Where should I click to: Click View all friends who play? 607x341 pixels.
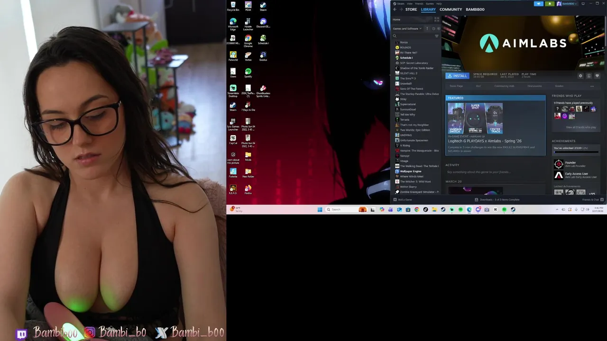[581, 127]
